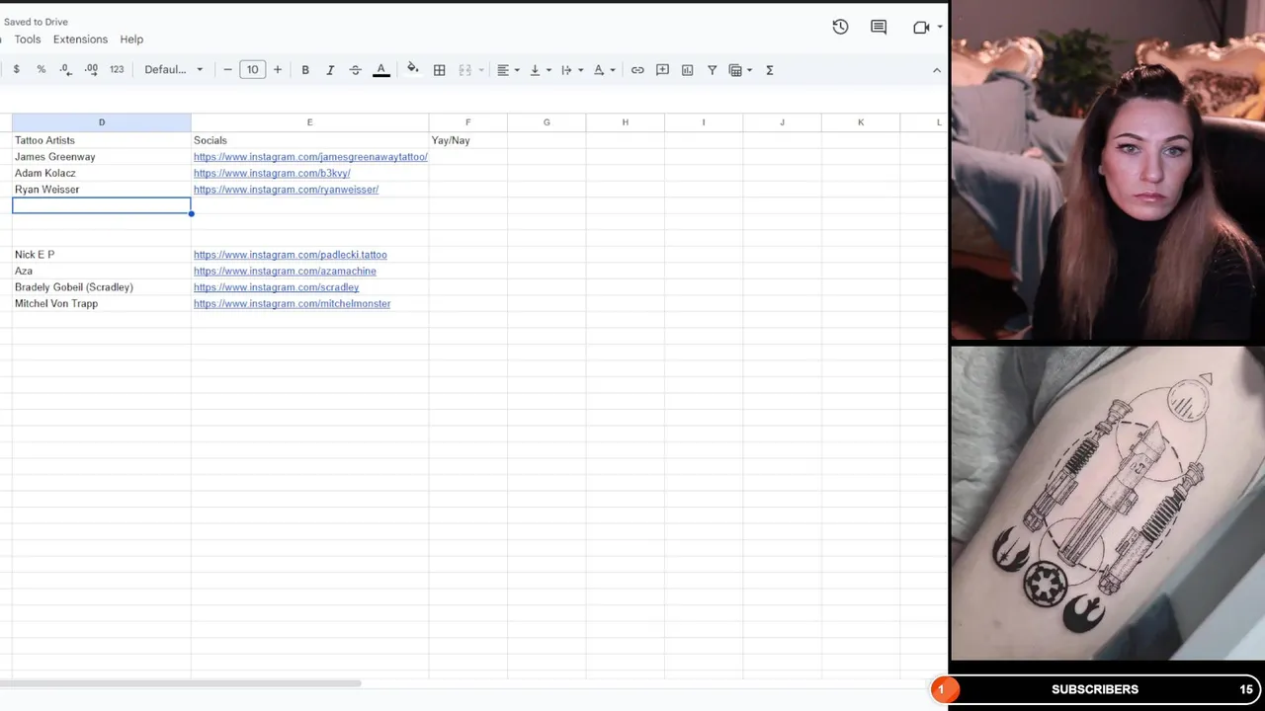Open text wrapping dropdown

[x=571, y=70]
